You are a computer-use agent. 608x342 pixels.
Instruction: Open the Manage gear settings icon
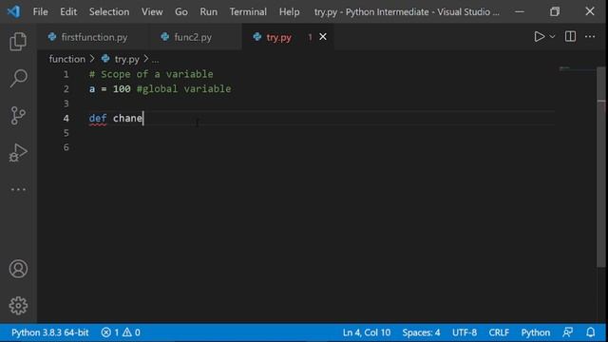18,306
